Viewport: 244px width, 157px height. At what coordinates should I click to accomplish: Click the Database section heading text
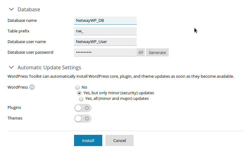(29, 9)
